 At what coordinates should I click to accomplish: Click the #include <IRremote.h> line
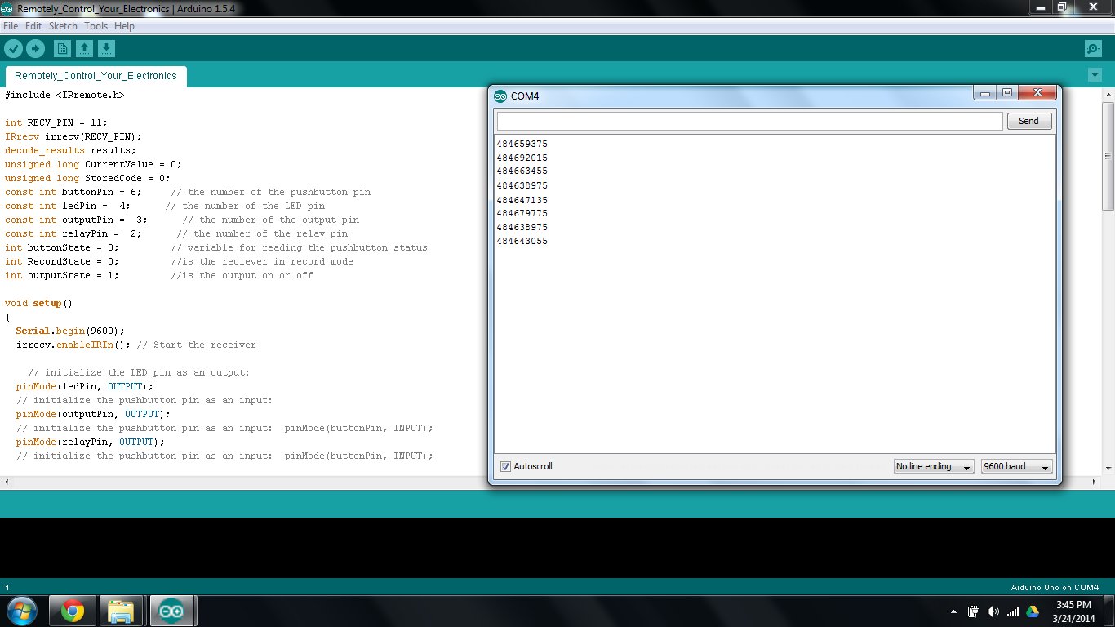65,95
